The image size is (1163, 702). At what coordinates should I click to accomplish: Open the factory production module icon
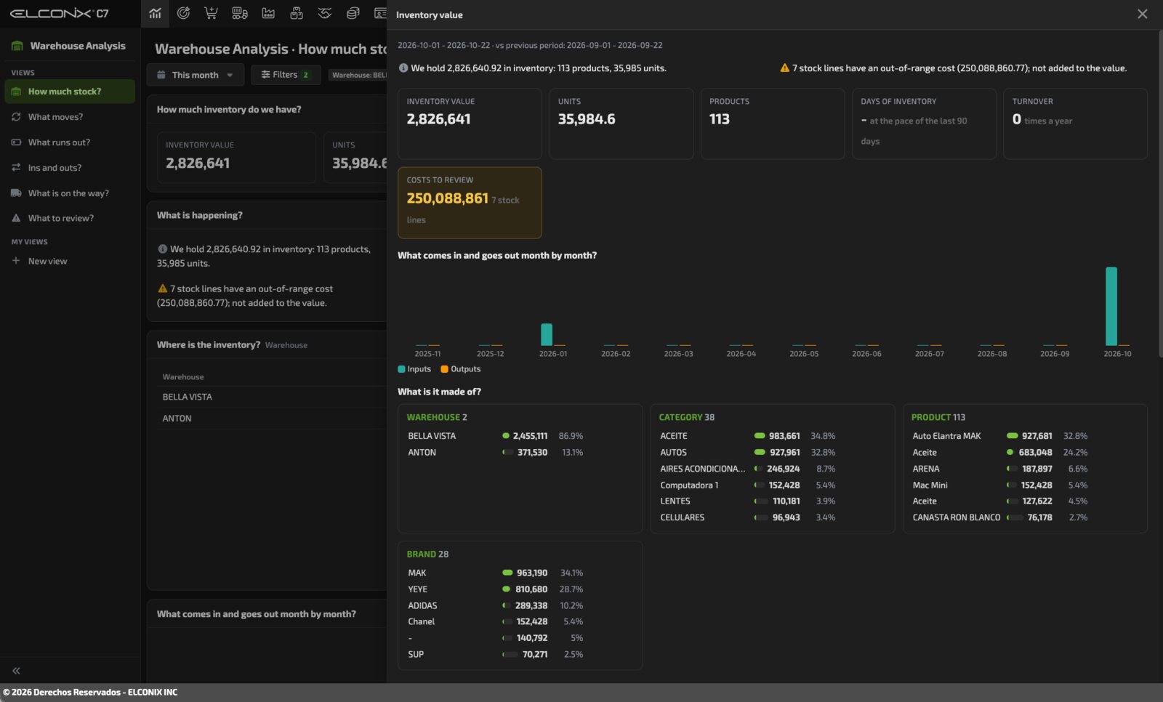click(x=268, y=13)
